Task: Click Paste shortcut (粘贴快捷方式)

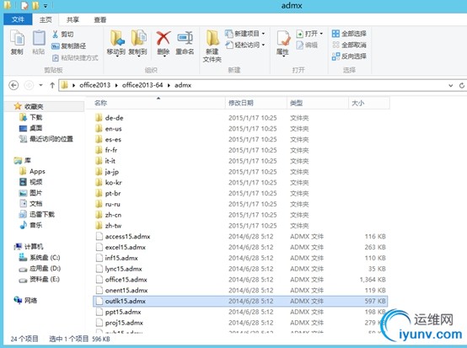Action: pyautogui.click(x=75, y=58)
